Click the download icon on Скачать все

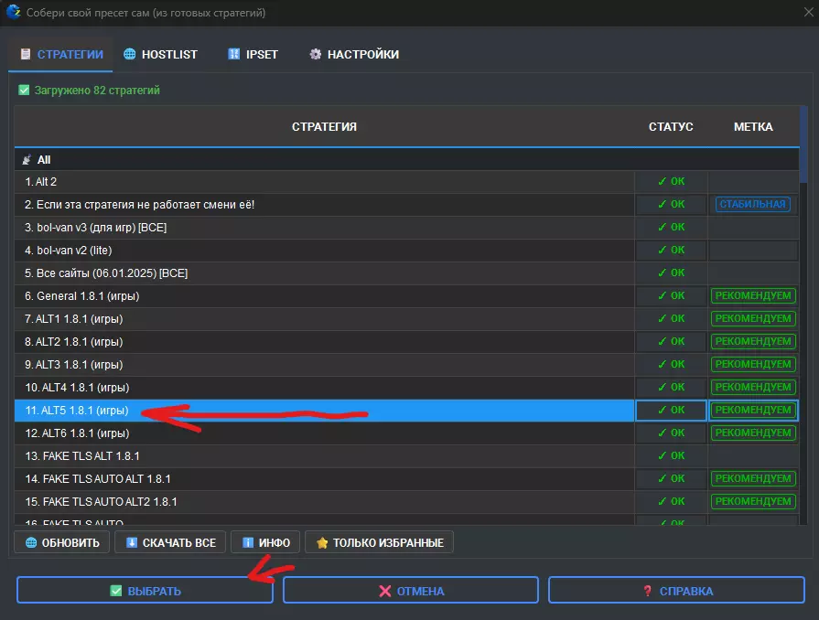click(132, 542)
